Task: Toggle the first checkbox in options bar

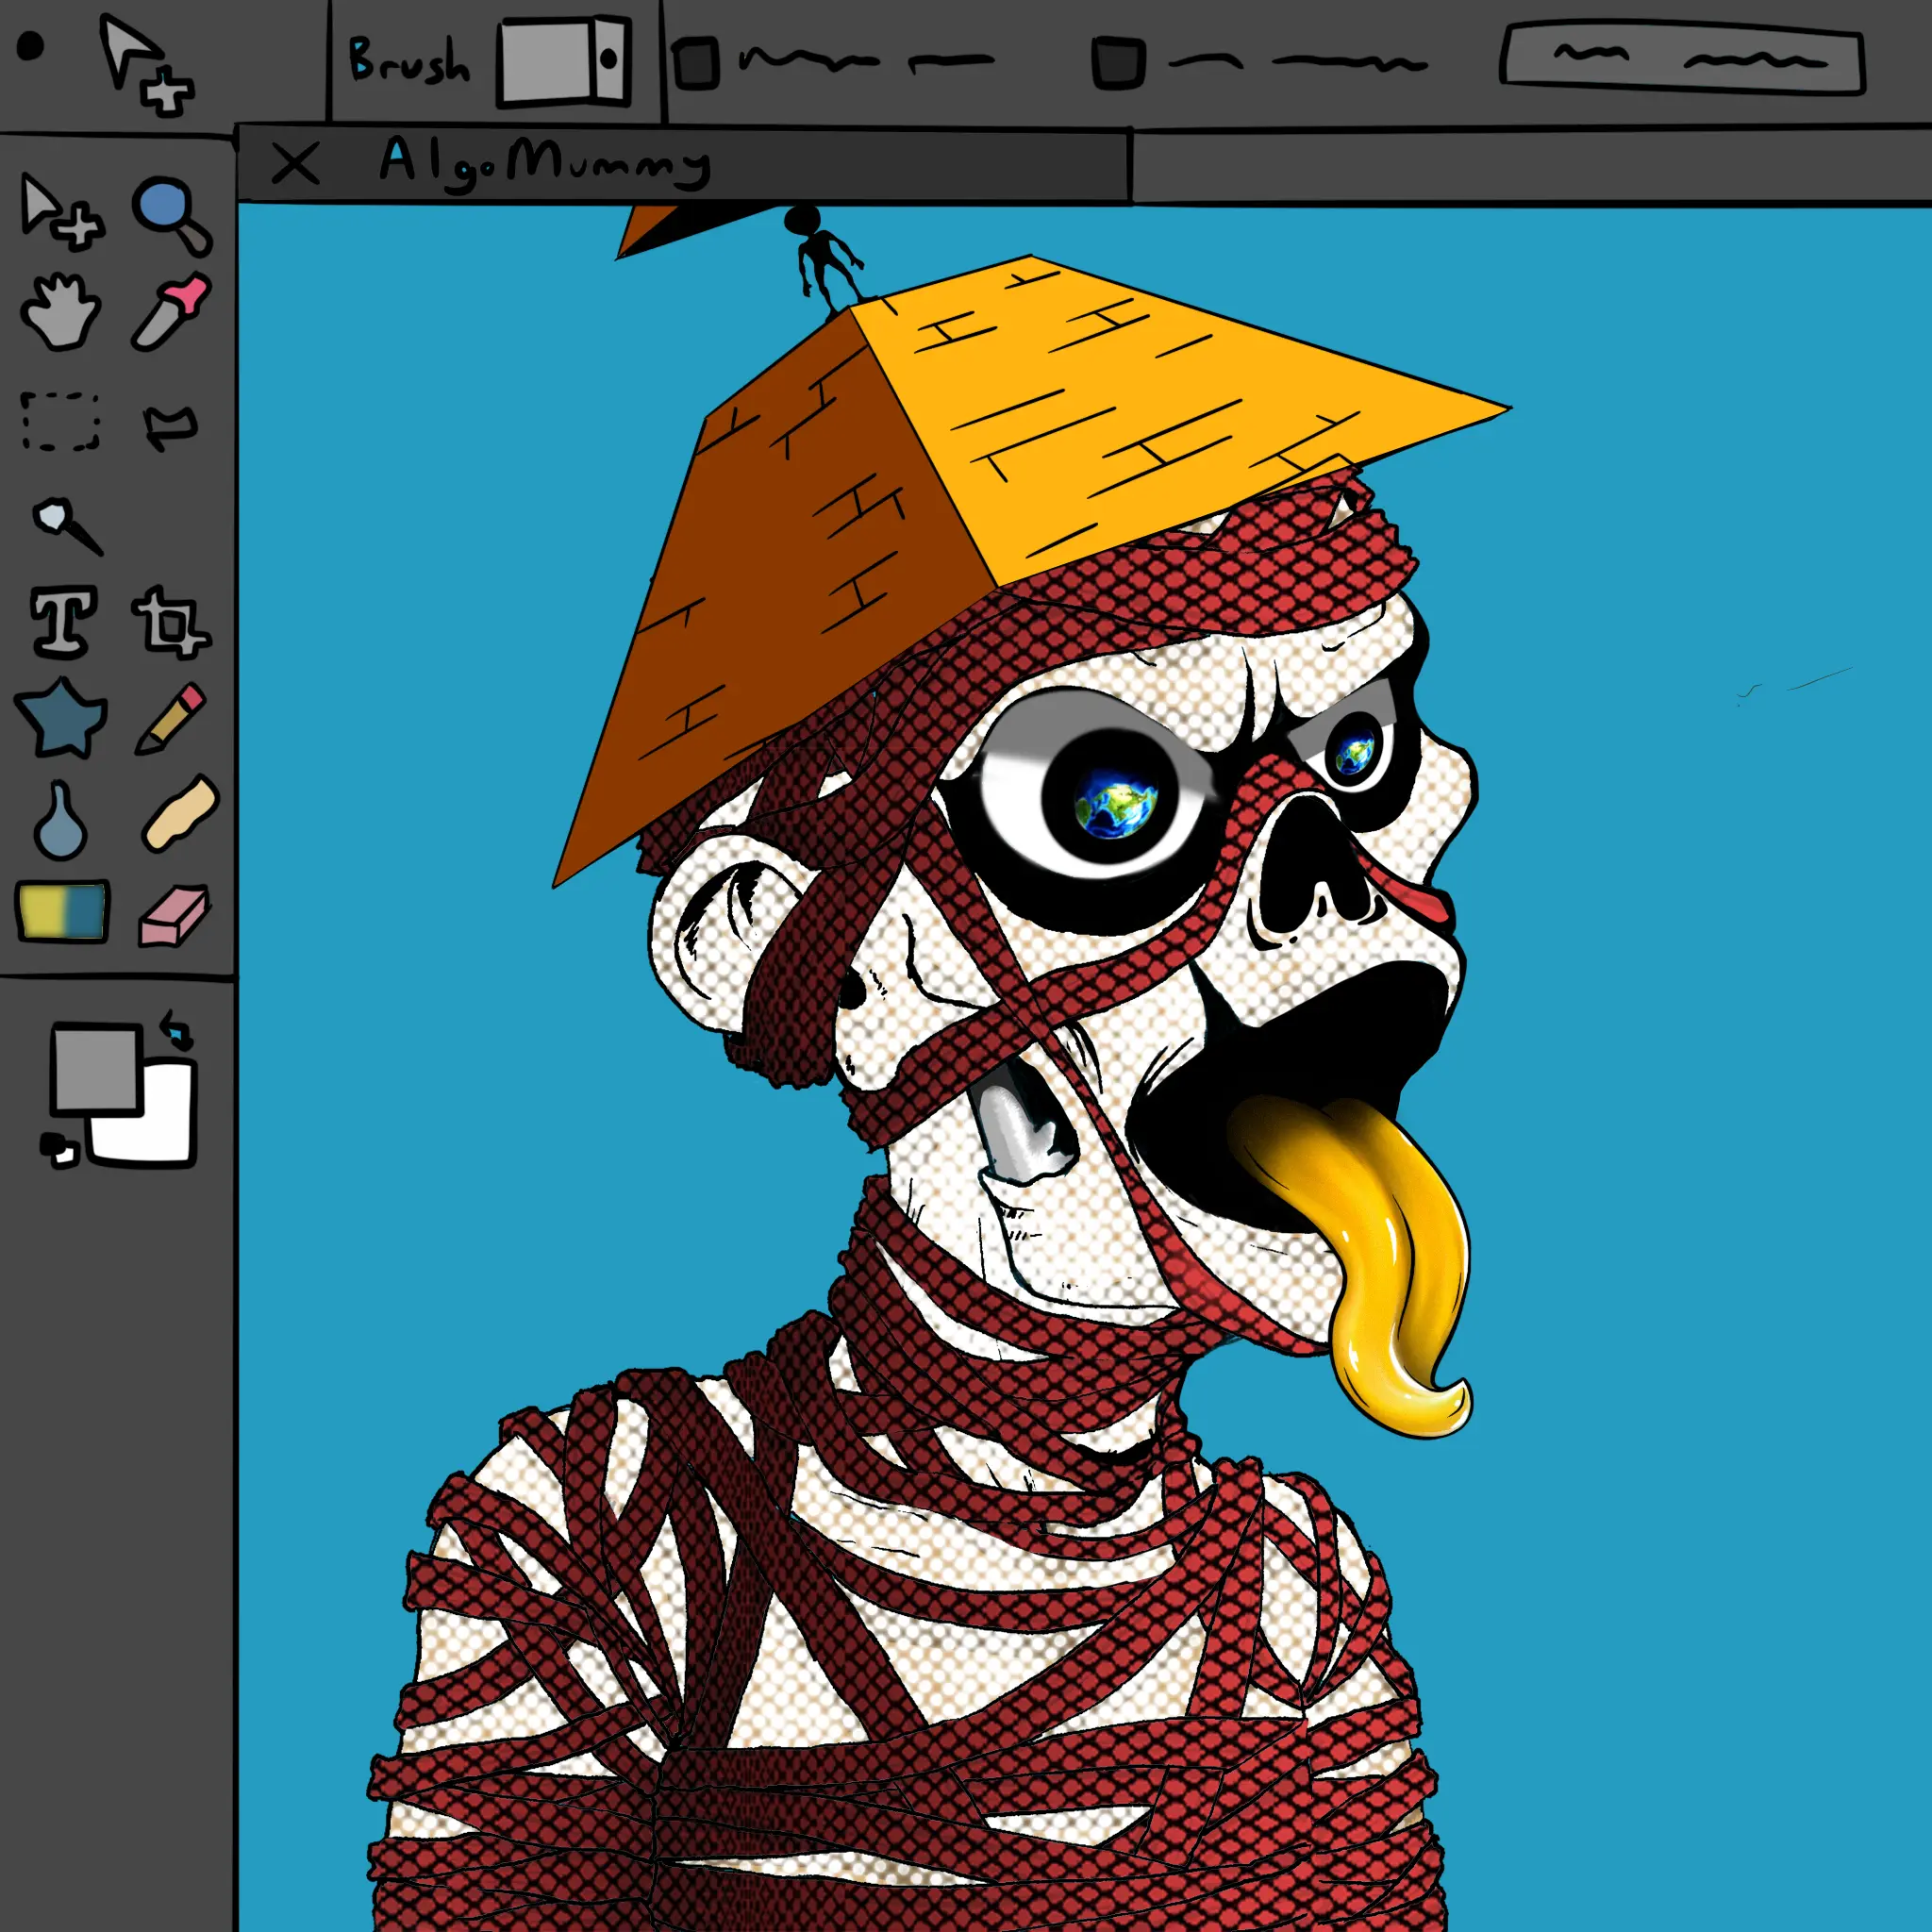Action: (x=696, y=62)
